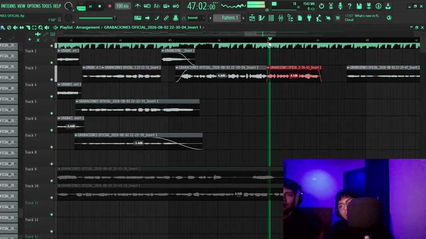Open the Mixer view icon

click(281, 18)
